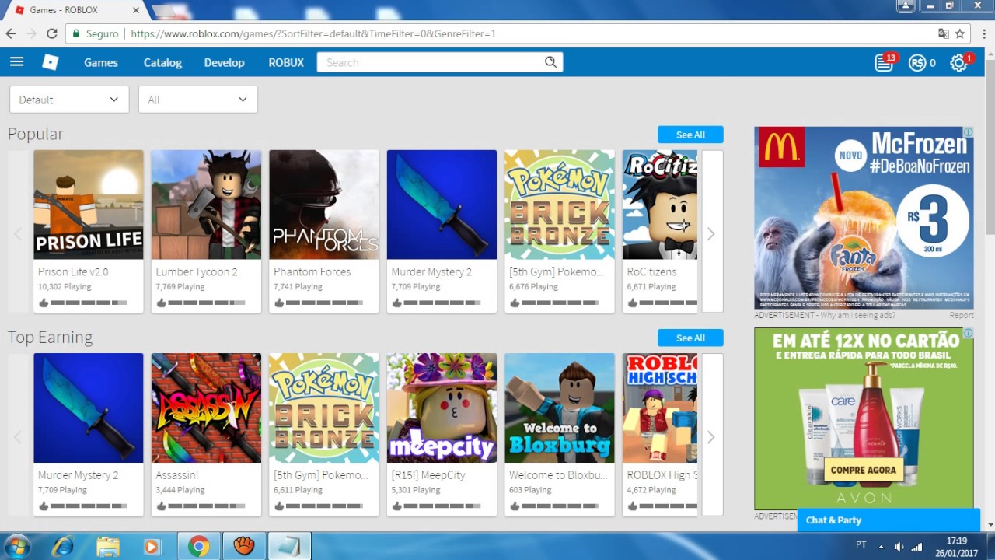Open the ROBUX menu item

click(x=286, y=62)
